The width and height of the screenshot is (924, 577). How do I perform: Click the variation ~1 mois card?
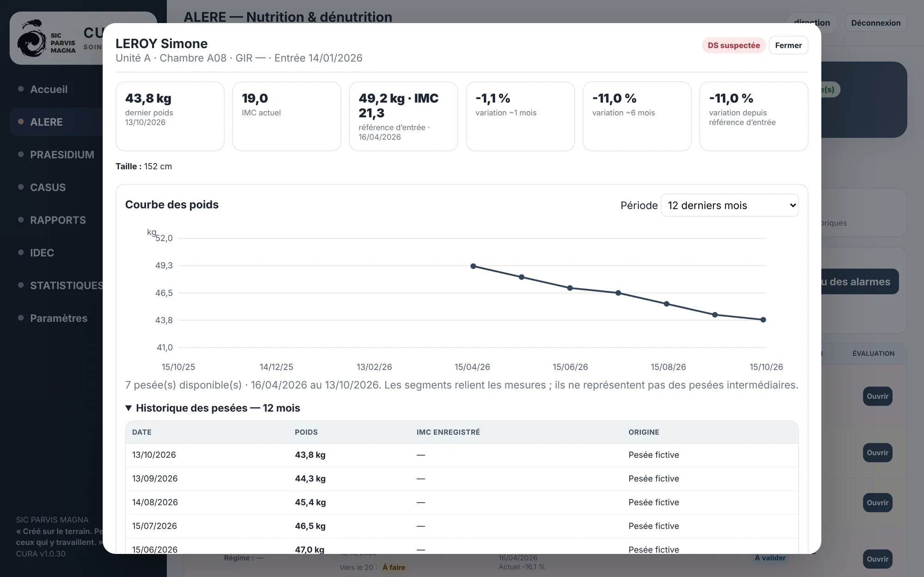(520, 116)
